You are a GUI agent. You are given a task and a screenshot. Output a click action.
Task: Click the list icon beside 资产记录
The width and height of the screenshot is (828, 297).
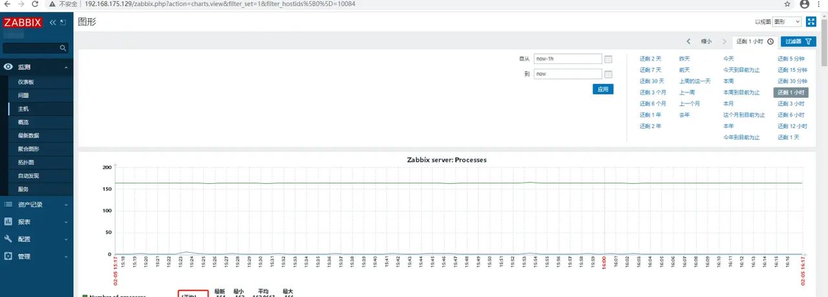click(x=8, y=204)
